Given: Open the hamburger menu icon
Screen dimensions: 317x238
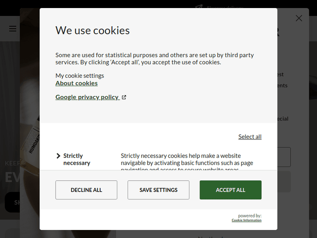Looking at the screenshot, I should (x=13, y=29).
